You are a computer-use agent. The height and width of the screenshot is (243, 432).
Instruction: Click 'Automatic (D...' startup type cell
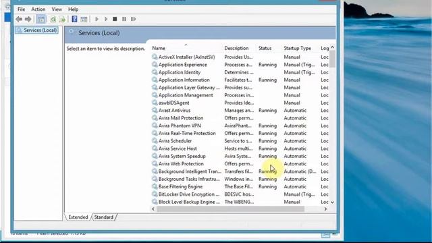click(300, 171)
